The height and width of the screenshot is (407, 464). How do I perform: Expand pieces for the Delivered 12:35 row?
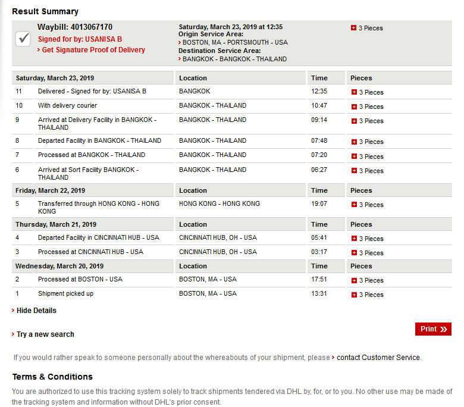(x=354, y=92)
